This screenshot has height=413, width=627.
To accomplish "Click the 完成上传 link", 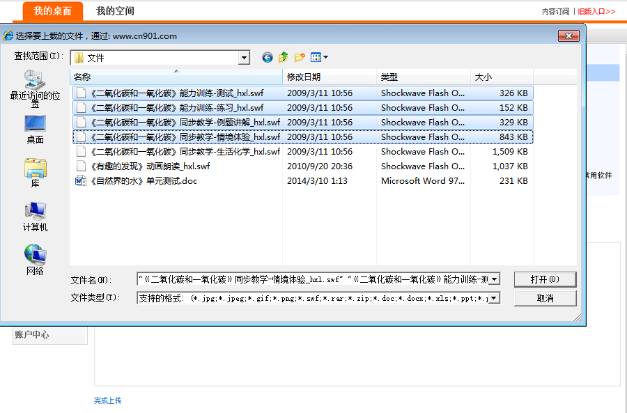I will pos(108,400).
